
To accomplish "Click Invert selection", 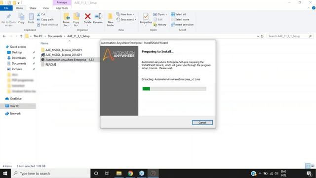I will (182, 24).
